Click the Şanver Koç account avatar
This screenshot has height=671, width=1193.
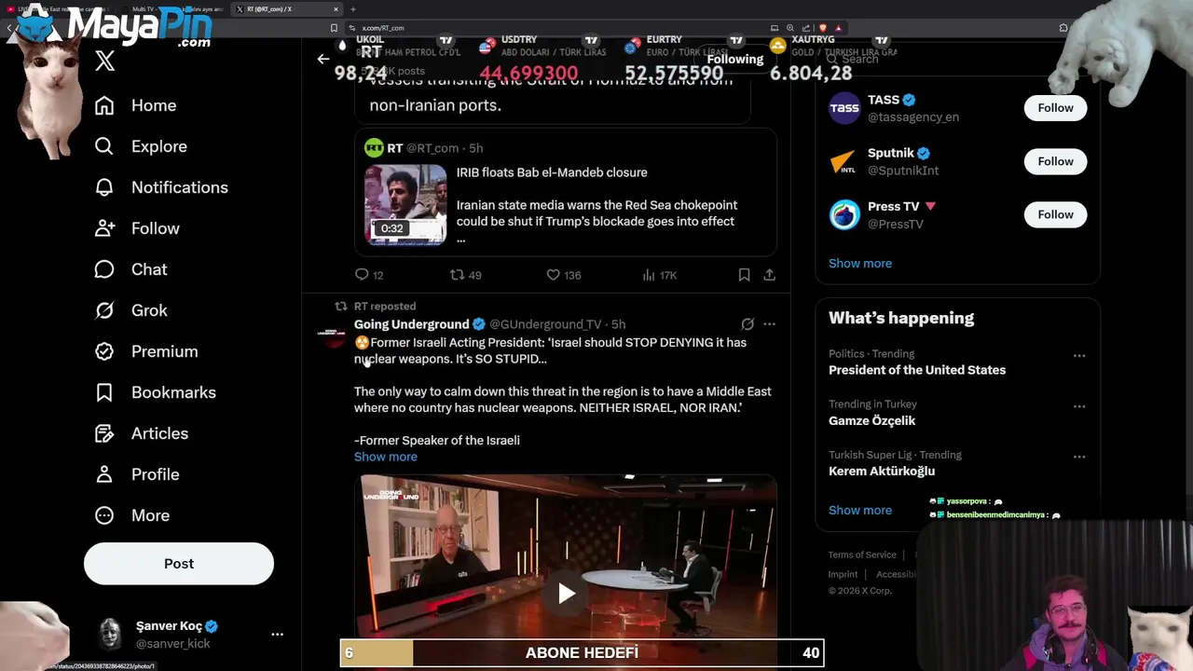click(111, 634)
